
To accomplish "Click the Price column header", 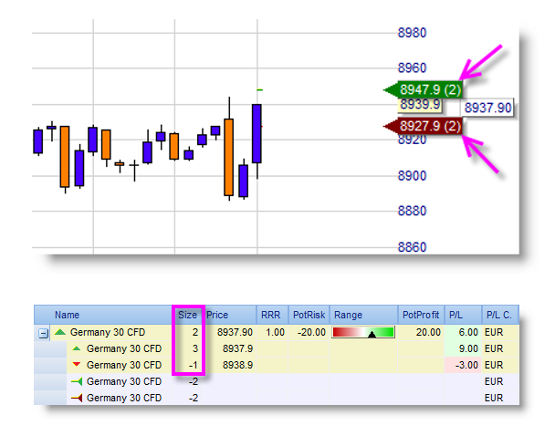I will click(x=217, y=316).
